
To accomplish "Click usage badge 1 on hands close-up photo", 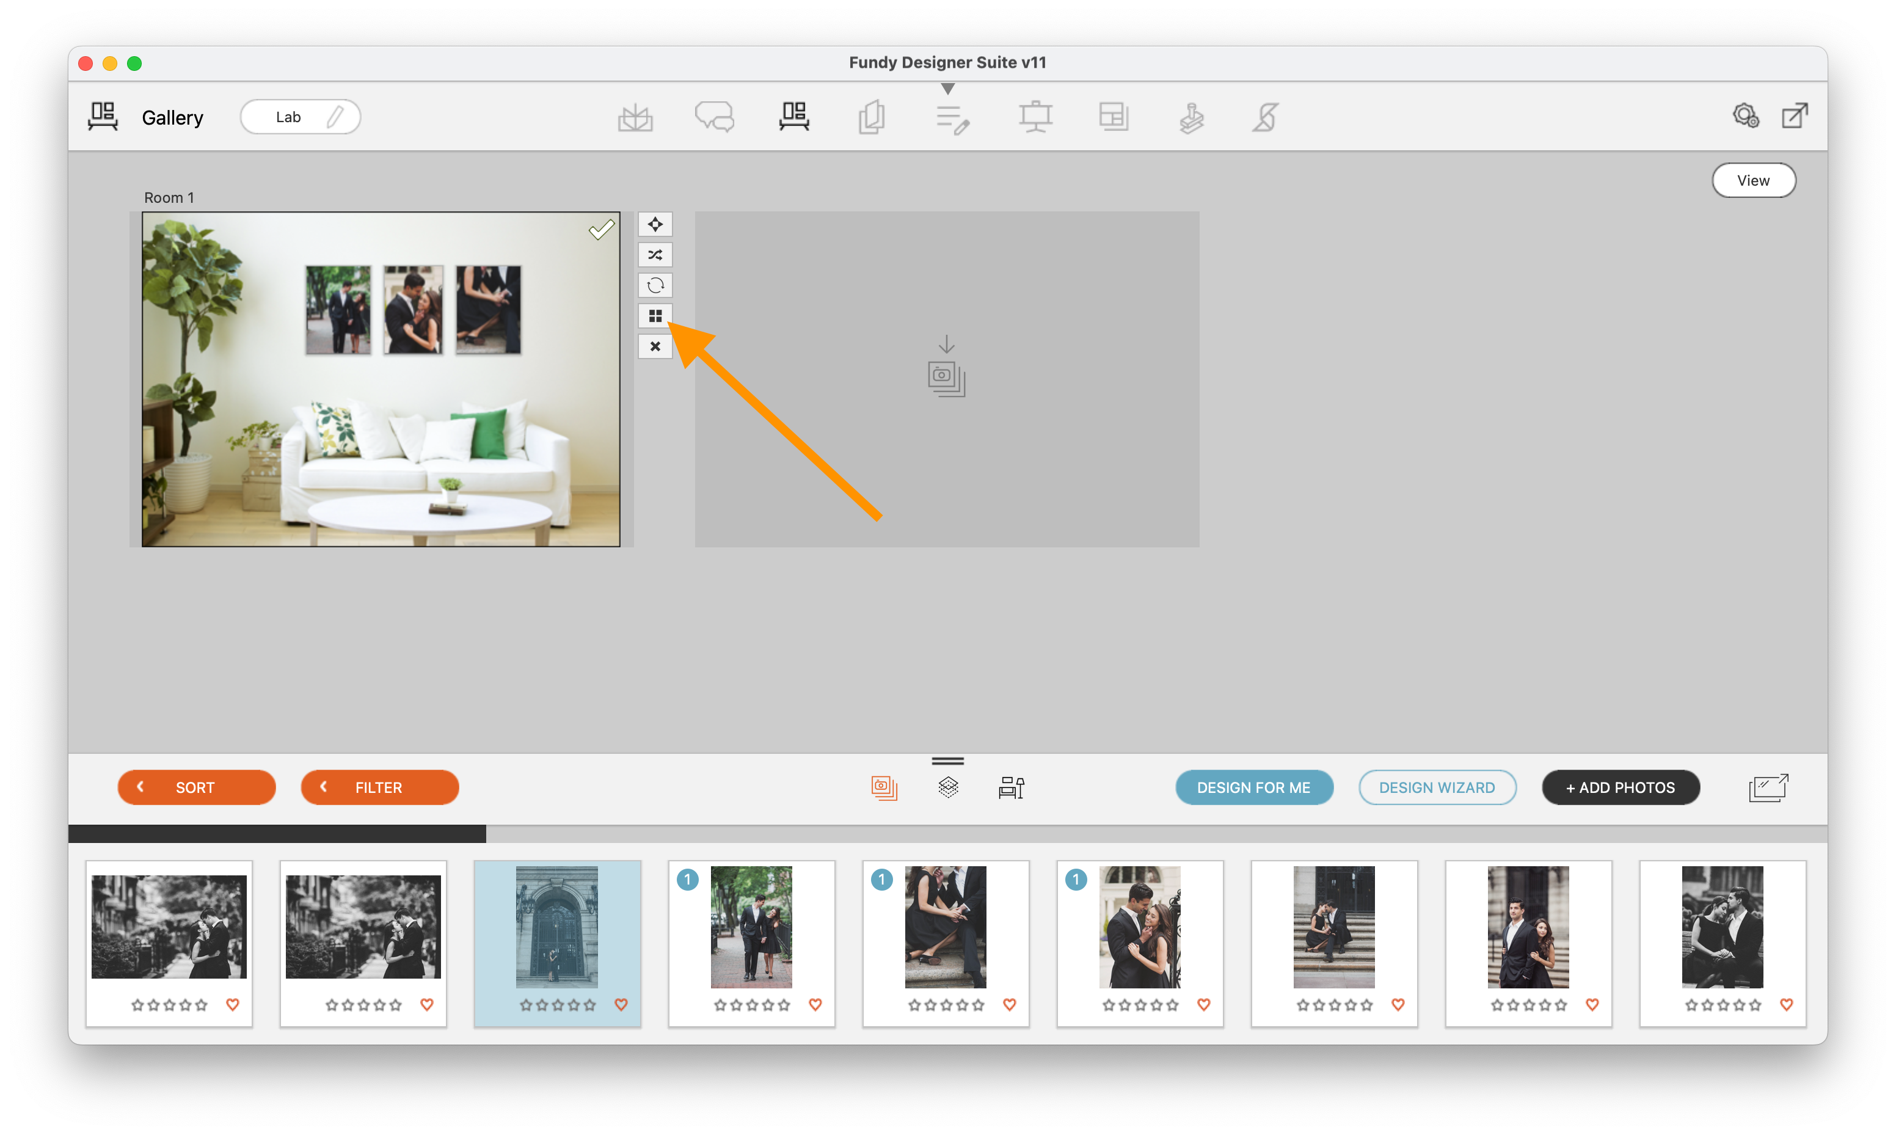I will point(882,880).
